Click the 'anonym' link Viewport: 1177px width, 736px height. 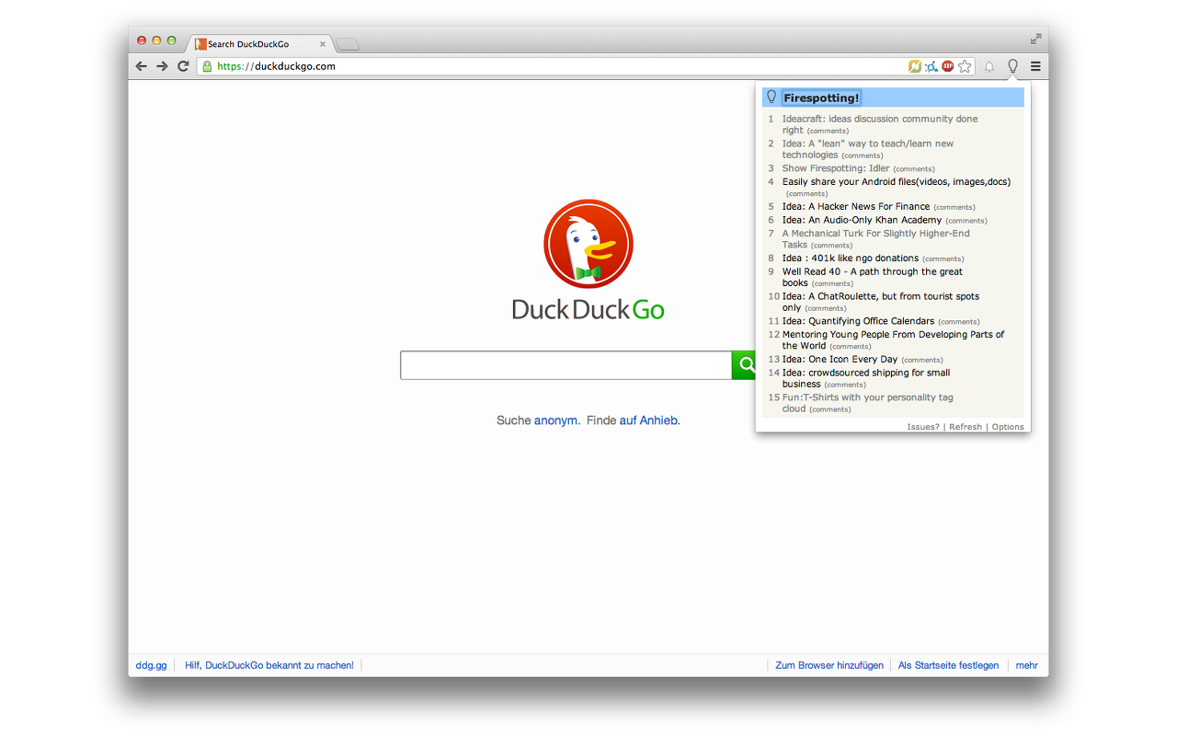pyautogui.click(x=555, y=420)
